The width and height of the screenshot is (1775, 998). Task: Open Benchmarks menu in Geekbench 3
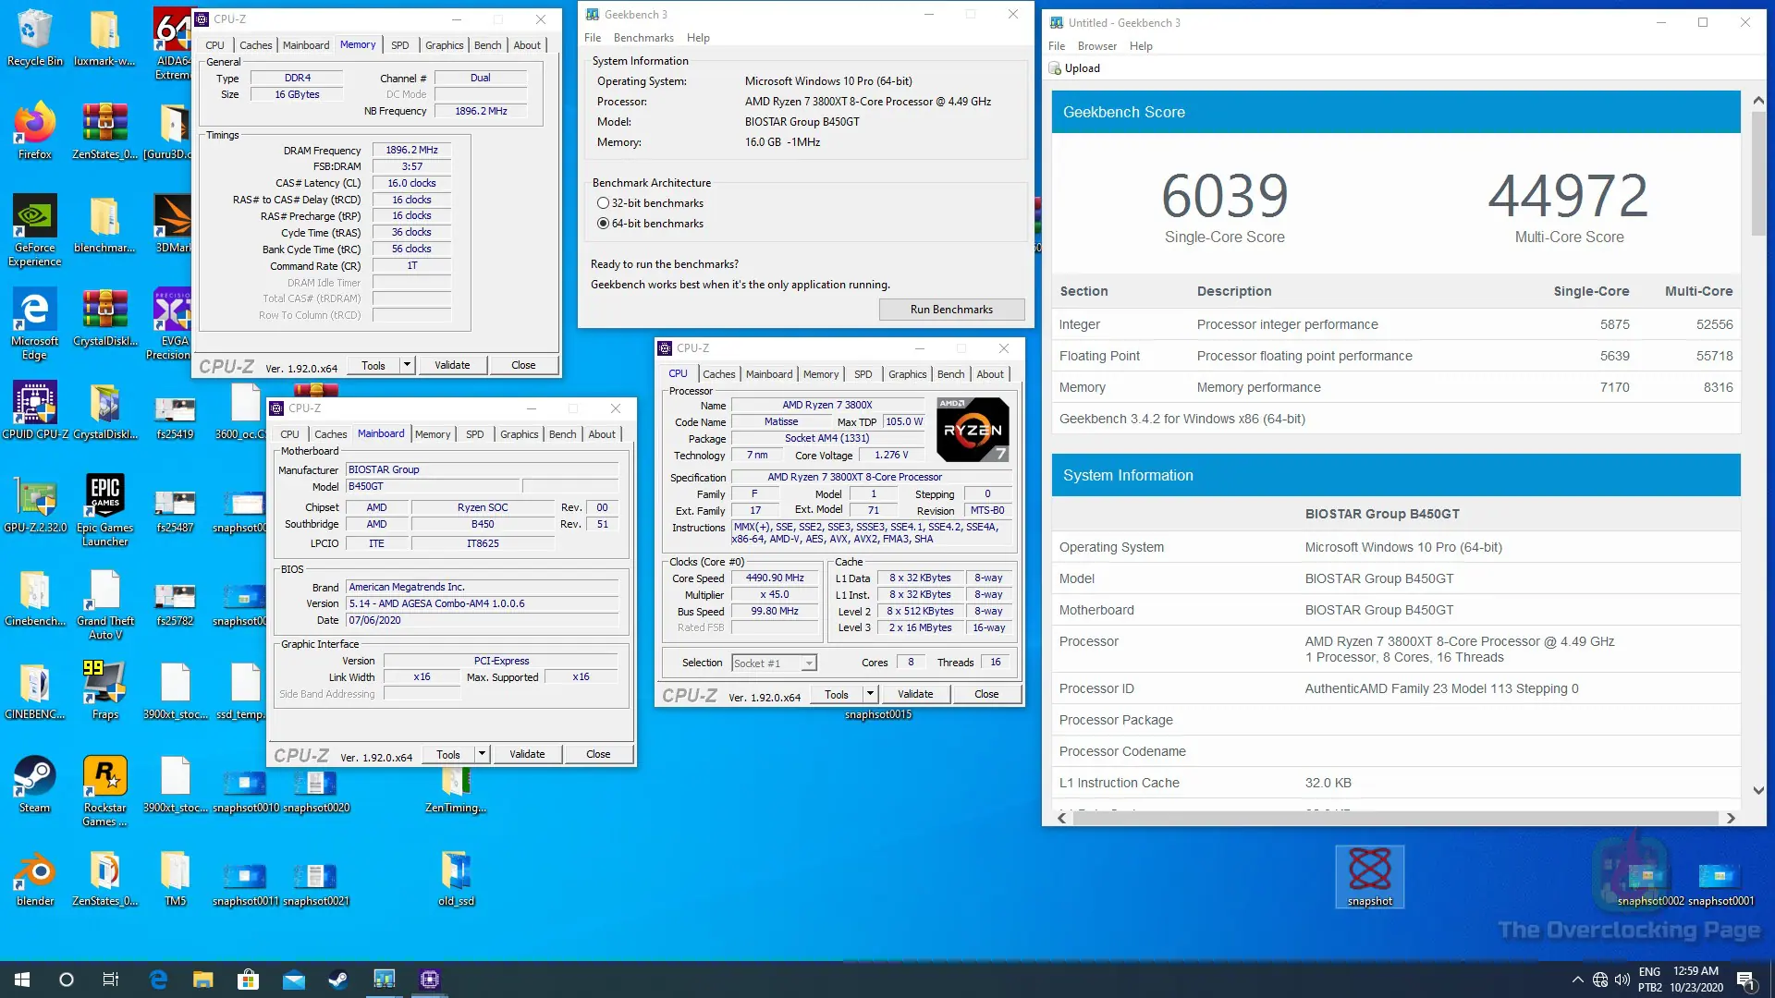click(643, 38)
